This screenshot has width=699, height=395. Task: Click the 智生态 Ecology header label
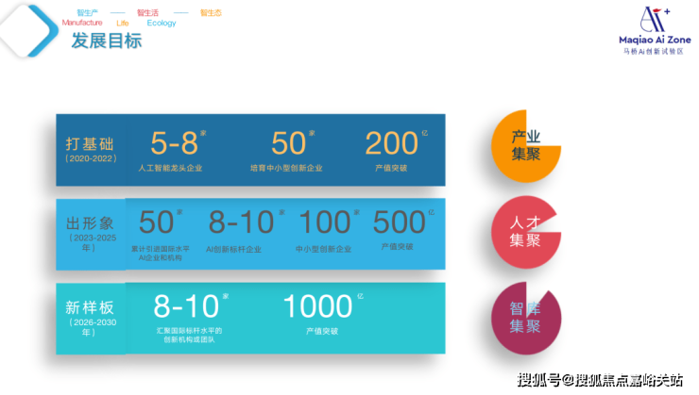(211, 13)
